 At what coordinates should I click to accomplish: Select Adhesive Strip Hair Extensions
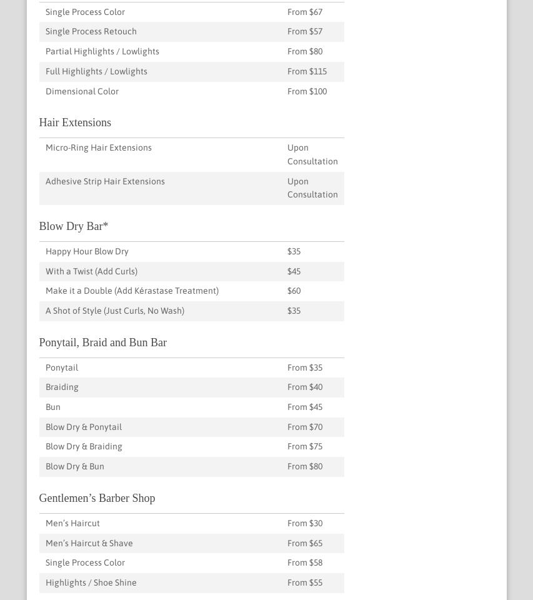pos(105,181)
